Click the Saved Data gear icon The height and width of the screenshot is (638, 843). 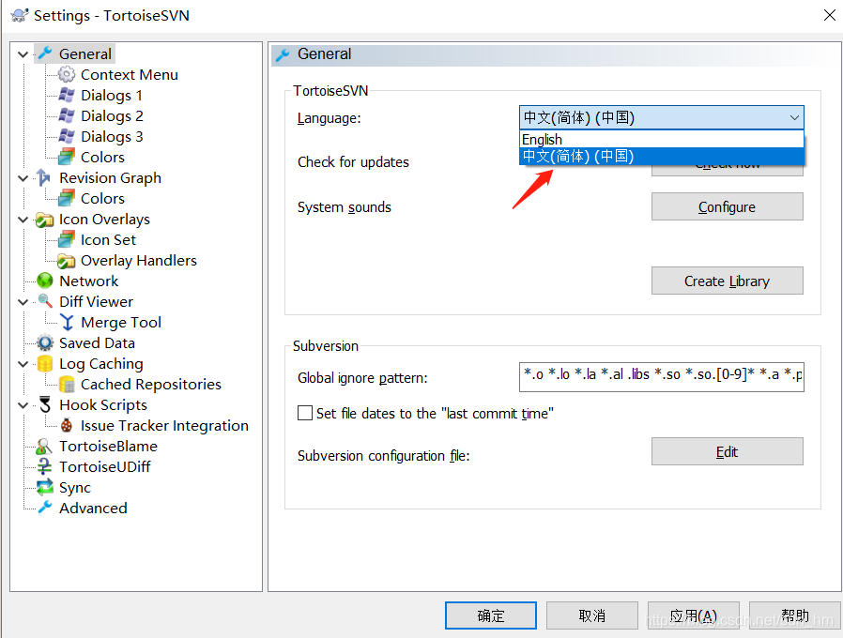(45, 342)
